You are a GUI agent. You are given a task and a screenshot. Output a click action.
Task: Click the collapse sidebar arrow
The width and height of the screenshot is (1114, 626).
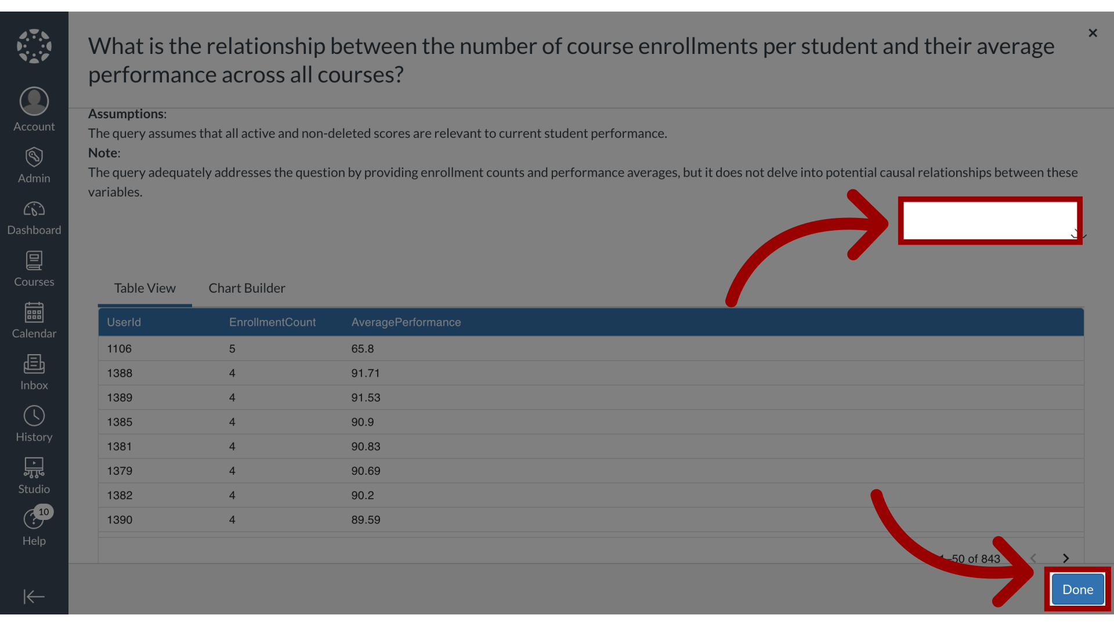coord(34,596)
